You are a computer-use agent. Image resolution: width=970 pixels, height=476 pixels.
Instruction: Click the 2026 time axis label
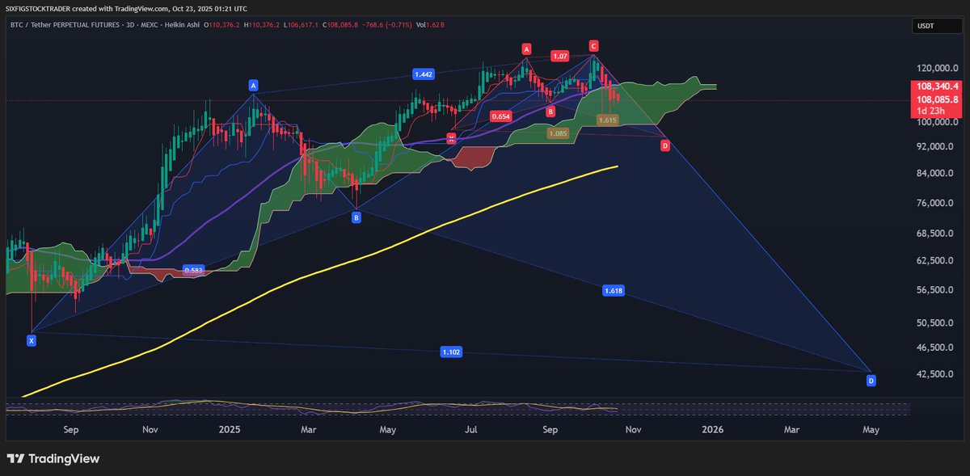[712, 430]
